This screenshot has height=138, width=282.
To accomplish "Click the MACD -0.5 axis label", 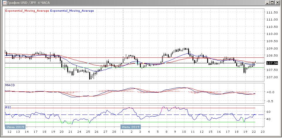I will (270, 101).
